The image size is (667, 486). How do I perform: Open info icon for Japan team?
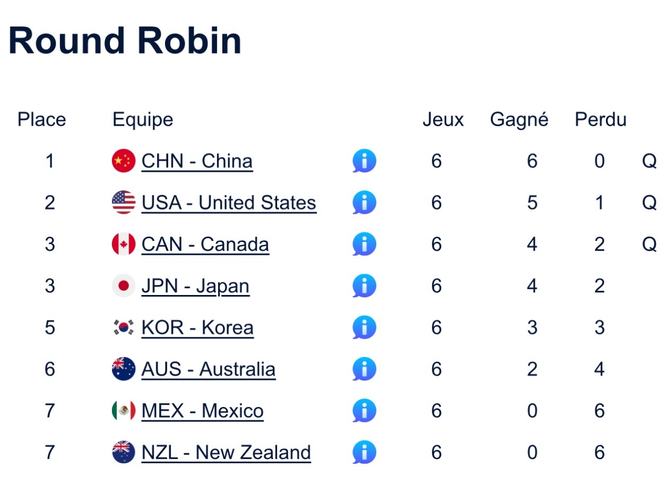tap(364, 286)
